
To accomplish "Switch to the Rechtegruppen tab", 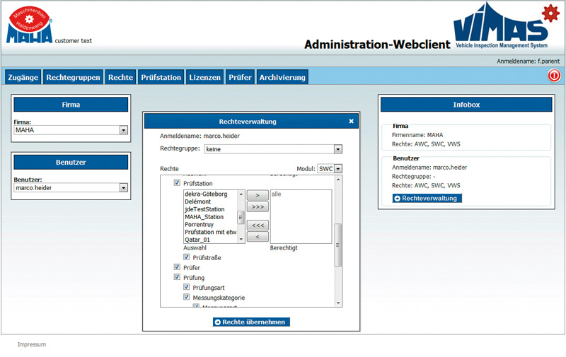I will point(73,77).
